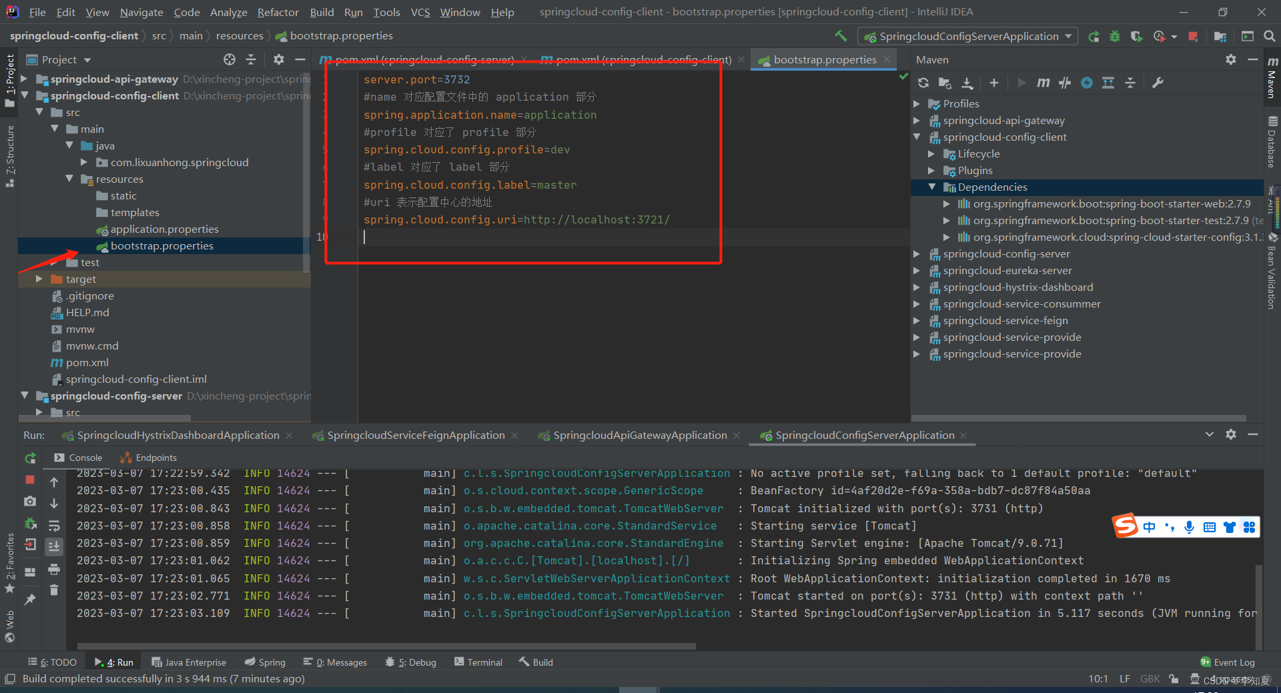Collapse the springcloud-config-client project node

pyautogui.click(x=25, y=95)
